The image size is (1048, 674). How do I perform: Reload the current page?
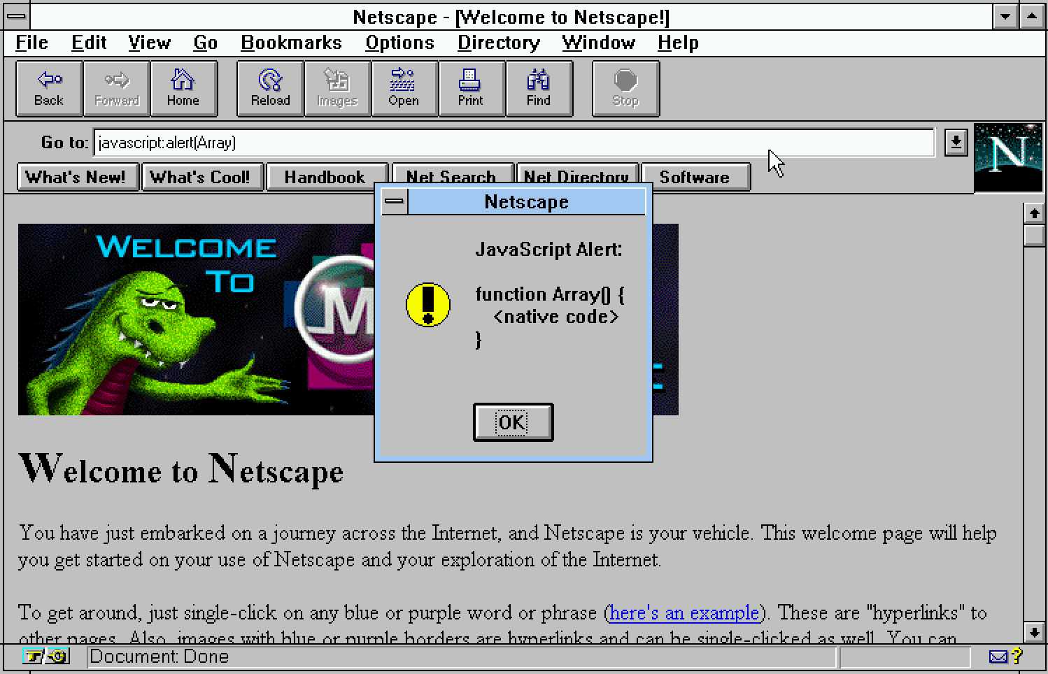click(x=270, y=89)
